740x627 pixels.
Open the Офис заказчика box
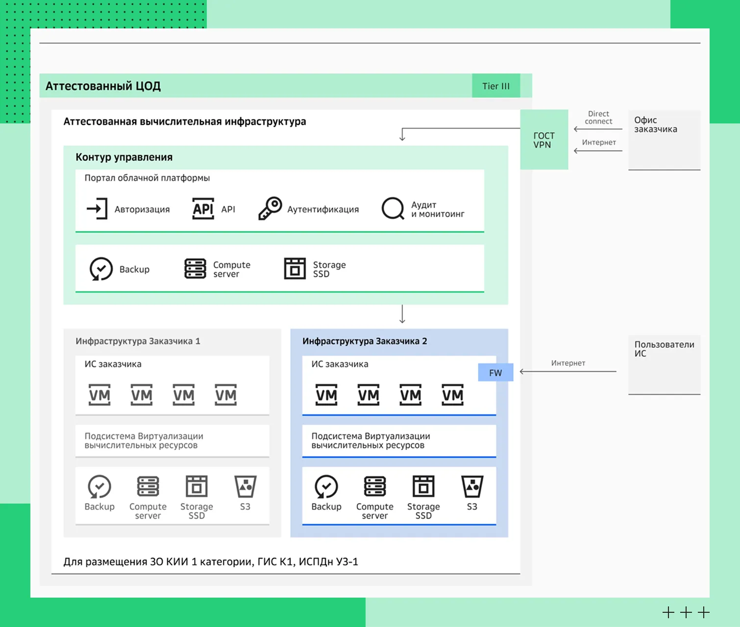point(664,140)
